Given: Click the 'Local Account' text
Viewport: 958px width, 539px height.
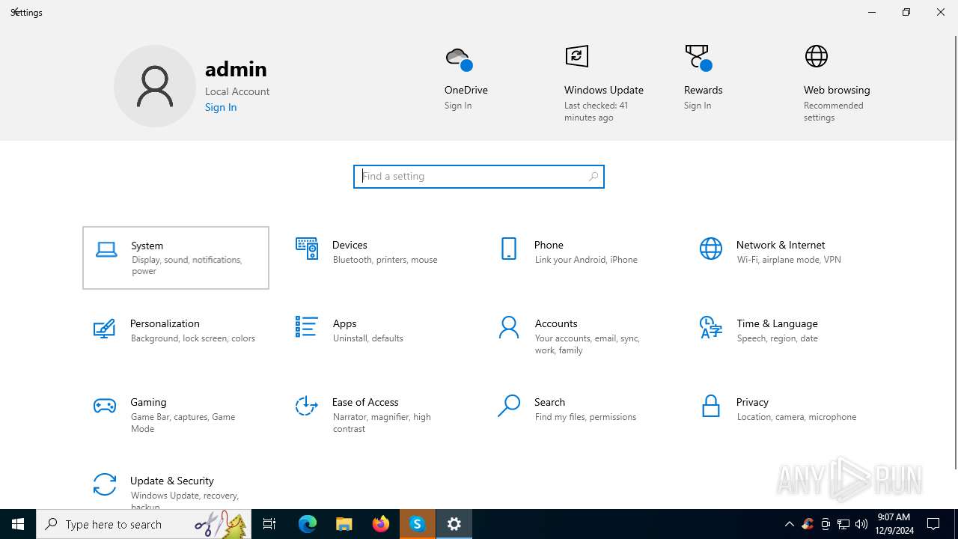Looking at the screenshot, I should pyautogui.click(x=237, y=91).
